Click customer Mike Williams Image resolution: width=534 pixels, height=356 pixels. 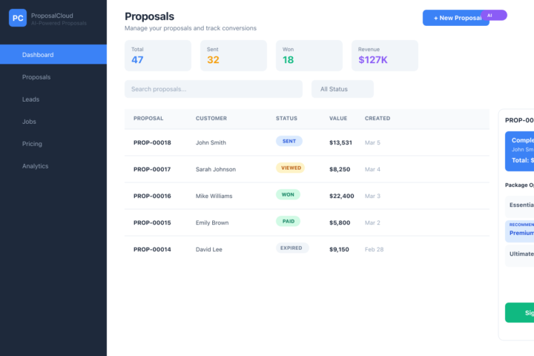pyautogui.click(x=214, y=196)
